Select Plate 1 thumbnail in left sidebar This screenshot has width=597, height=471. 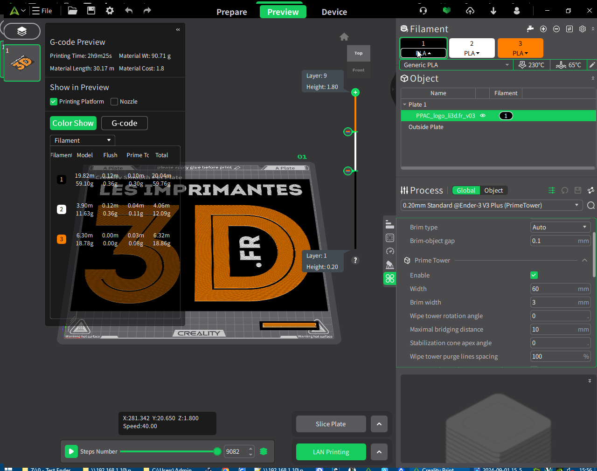pyautogui.click(x=22, y=63)
